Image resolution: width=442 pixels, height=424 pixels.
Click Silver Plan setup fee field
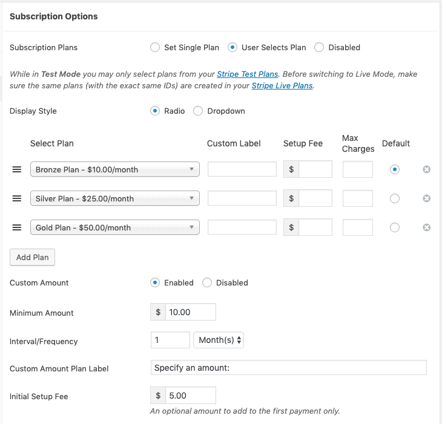(x=315, y=198)
